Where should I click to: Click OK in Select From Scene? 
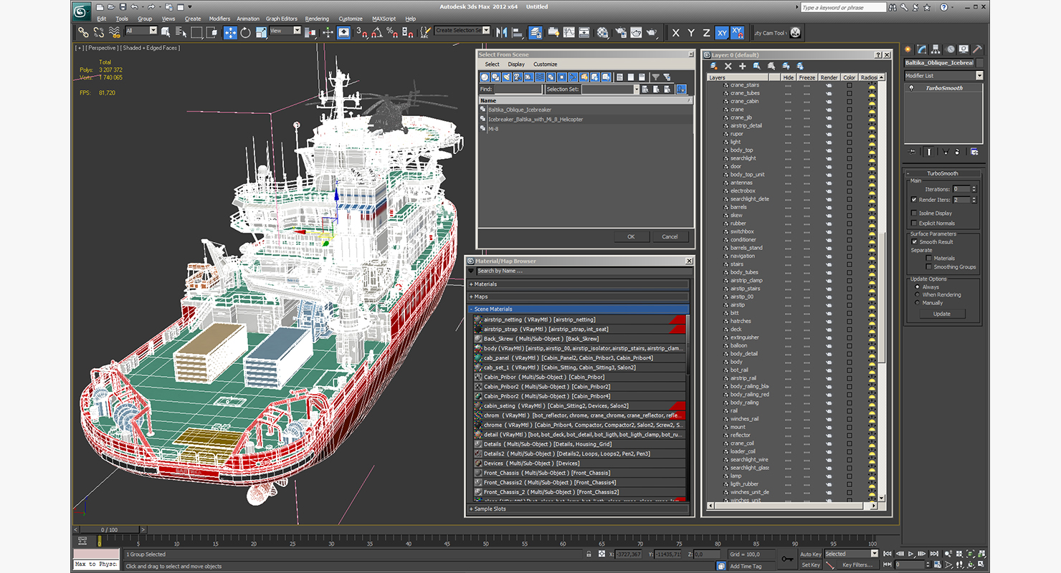point(631,236)
